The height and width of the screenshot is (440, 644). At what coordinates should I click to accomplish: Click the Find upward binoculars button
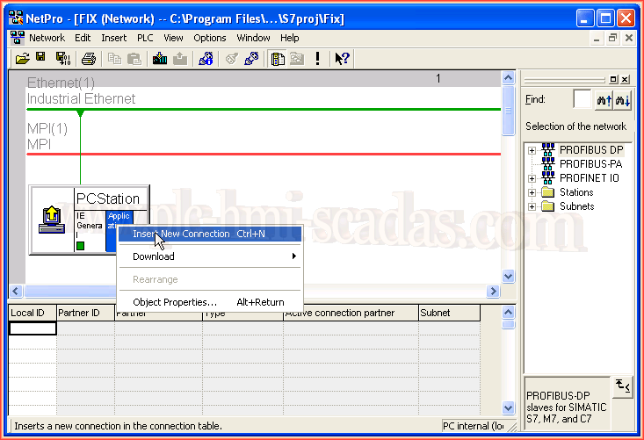point(604,100)
